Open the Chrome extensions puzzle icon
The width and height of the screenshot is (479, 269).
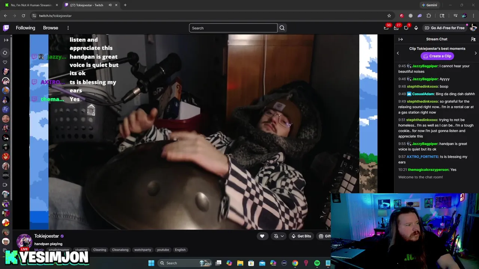click(429, 16)
